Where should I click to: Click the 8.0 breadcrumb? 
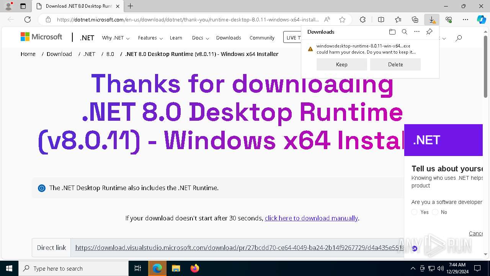(x=110, y=54)
